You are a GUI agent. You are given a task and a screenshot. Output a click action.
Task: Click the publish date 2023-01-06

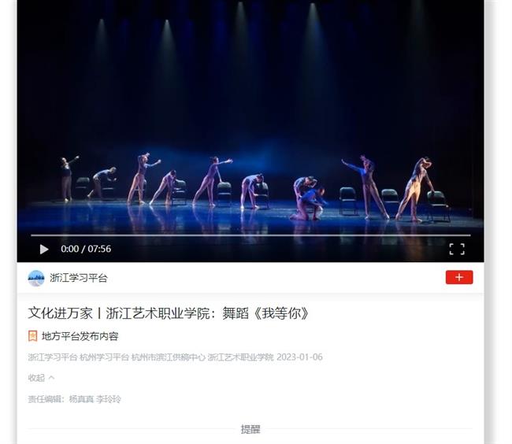click(x=299, y=357)
